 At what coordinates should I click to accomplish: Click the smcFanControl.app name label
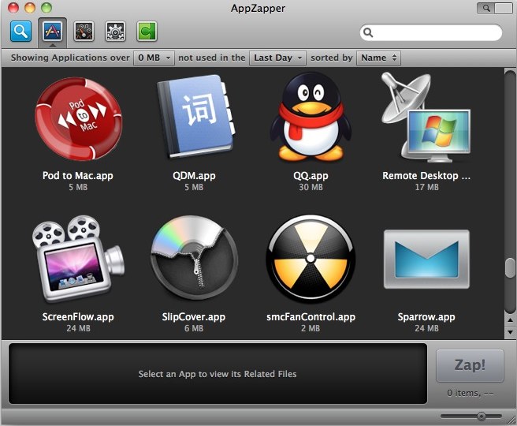[x=311, y=317]
